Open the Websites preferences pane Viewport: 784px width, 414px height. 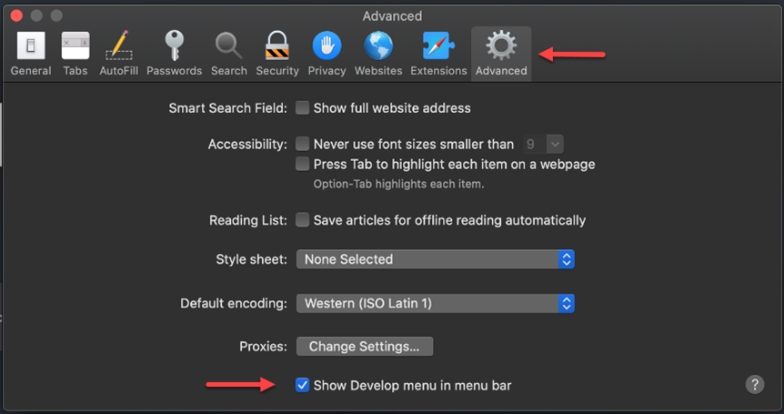(x=378, y=54)
